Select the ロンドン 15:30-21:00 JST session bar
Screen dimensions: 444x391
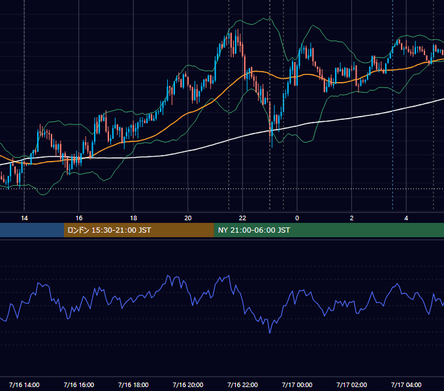coord(138,230)
